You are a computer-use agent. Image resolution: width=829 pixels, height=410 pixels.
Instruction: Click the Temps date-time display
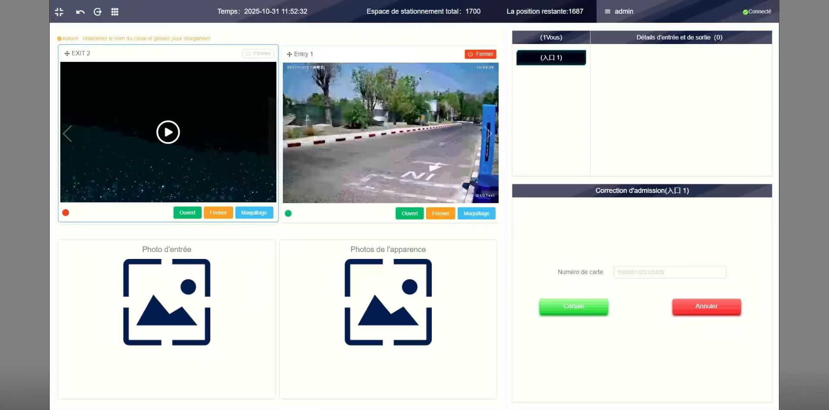click(262, 12)
